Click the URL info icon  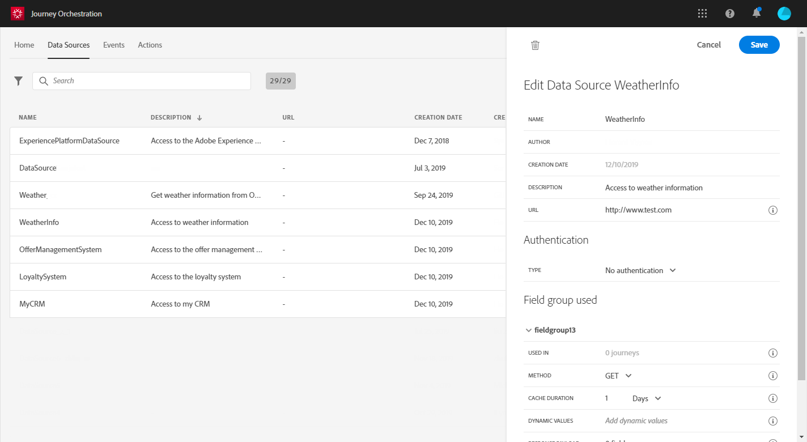click(x=772, y=210)
